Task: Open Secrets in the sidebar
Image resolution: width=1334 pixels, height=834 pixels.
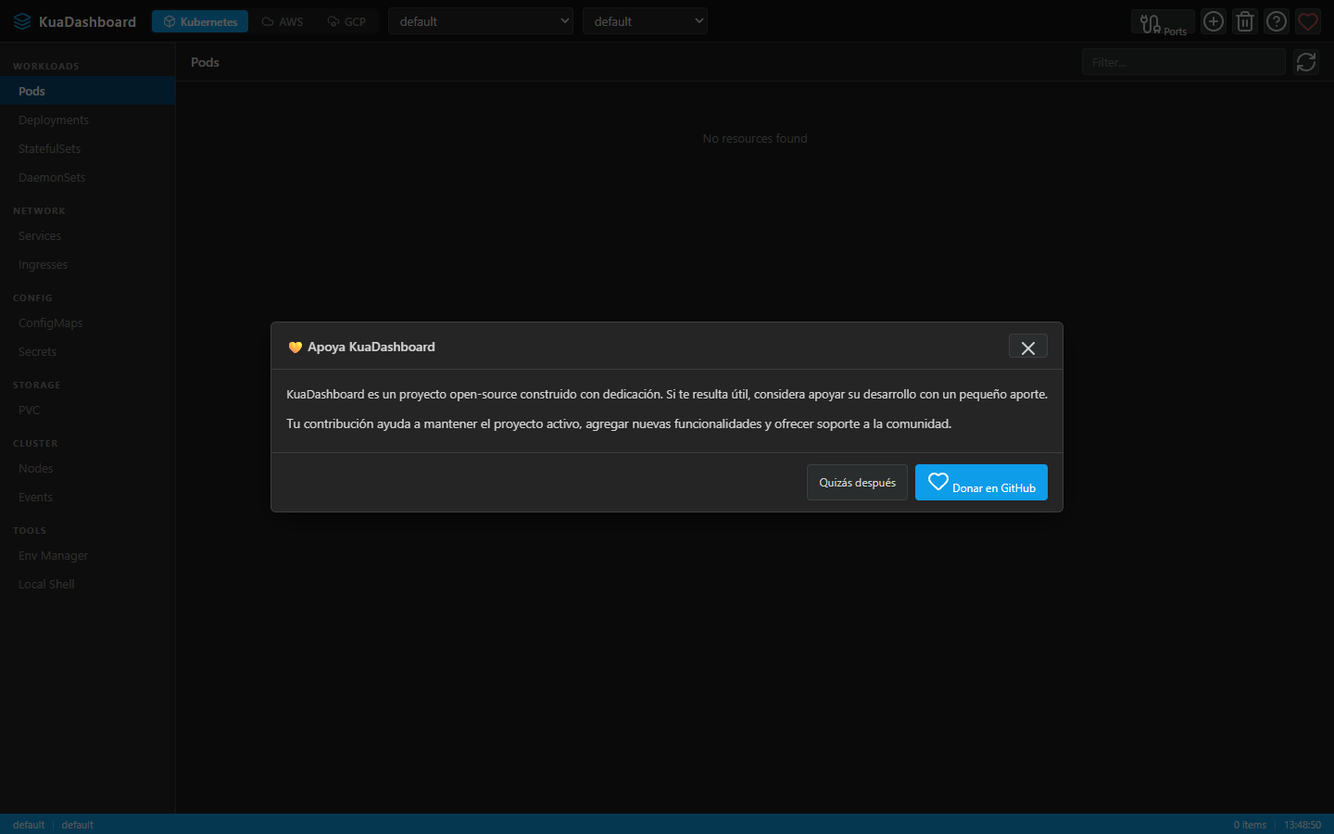Action: (88, 351)
